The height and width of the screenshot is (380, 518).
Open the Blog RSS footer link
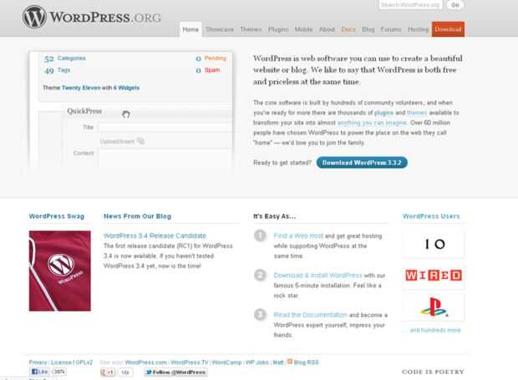point(307,362)
